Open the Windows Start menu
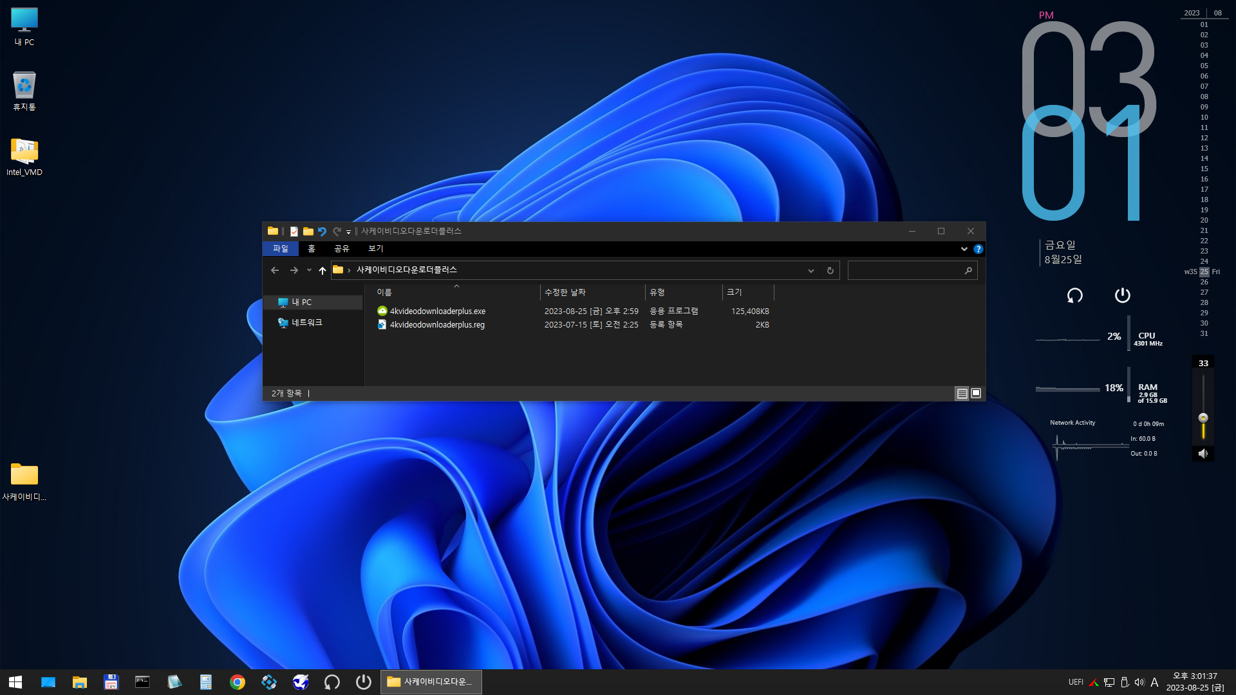 15,682
